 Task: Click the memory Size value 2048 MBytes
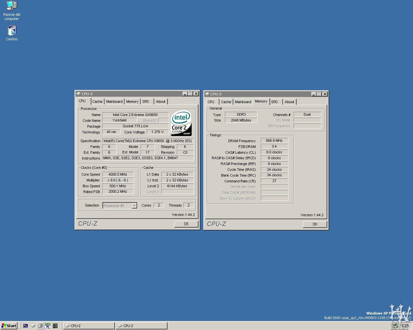[x=241, y=120]
